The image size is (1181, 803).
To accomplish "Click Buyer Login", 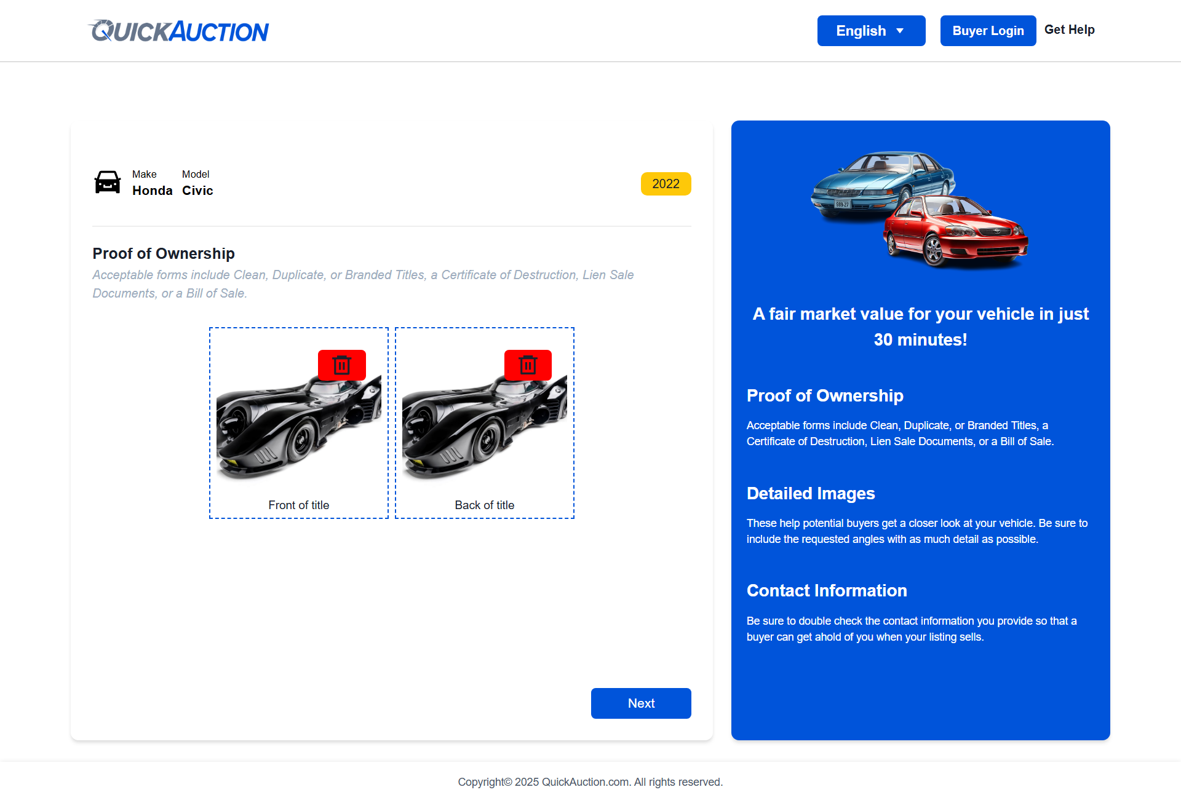I will [988, 30].
